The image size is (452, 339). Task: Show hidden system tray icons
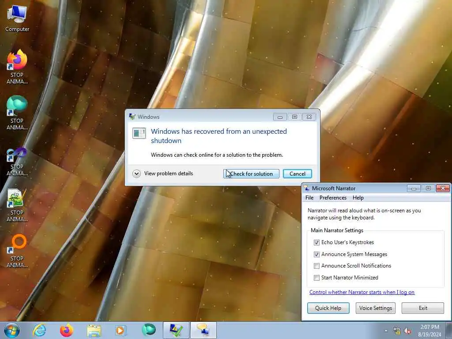(x=386, y=331)
